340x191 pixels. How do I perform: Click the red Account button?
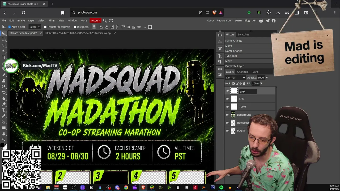pos(95,20)
